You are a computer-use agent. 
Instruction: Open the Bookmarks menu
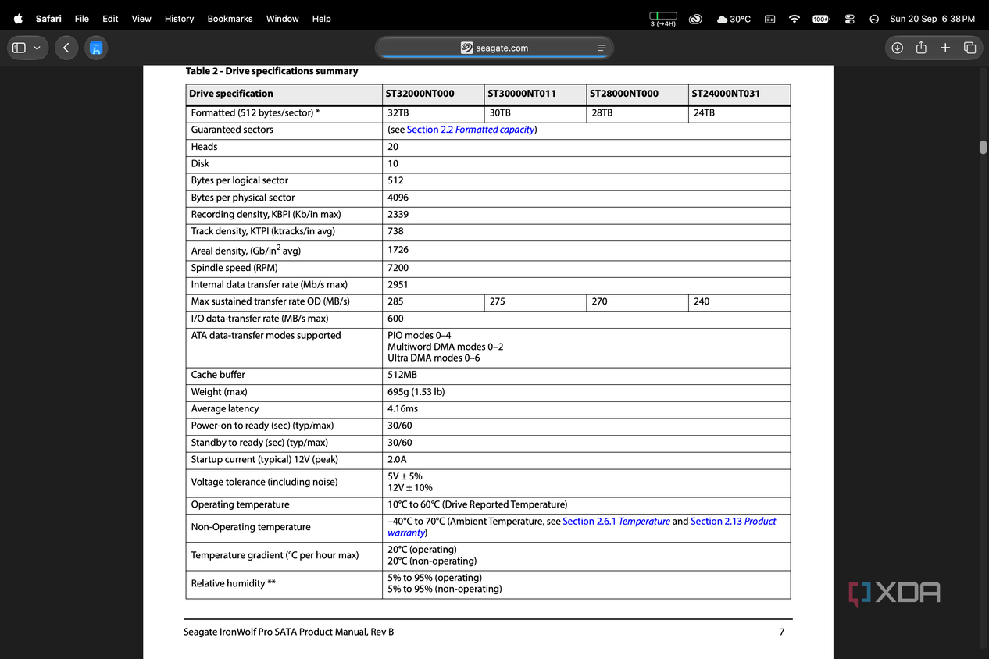click(230, 19)
